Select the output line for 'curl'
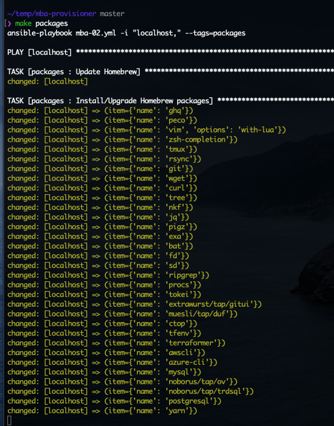Viewport: 334px width, 426px height. pyautogui.click(x=102, y=188)
